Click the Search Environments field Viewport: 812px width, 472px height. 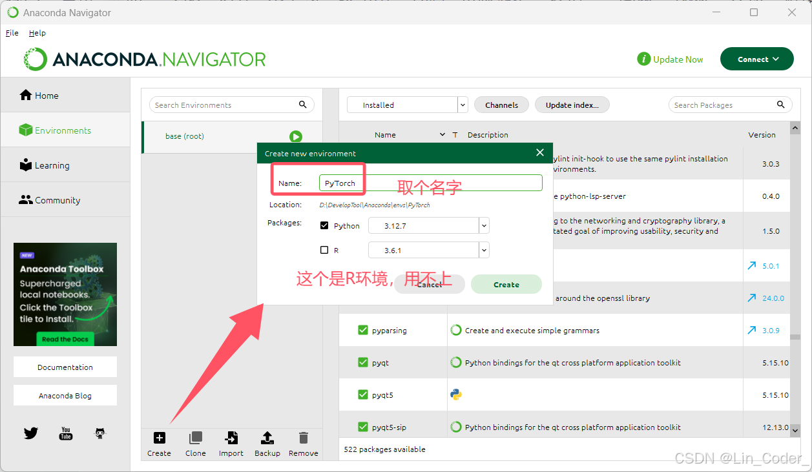[x=232, y=105]
